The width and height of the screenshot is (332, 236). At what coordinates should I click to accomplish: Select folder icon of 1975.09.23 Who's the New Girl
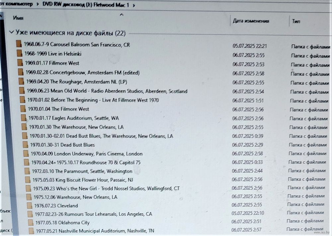click(x=28, y=189)
